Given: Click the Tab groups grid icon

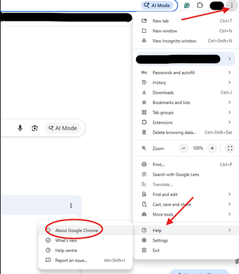Looking at the screenshot, I should point(144,112).
